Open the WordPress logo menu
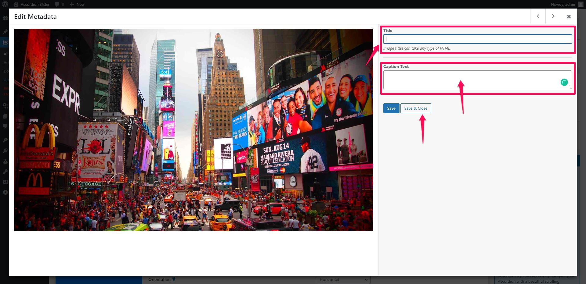586x284 pixels. pos(5,4)
